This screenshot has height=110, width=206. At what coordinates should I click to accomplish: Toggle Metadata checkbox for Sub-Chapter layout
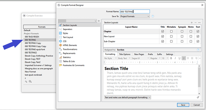[x=171, y=42]
